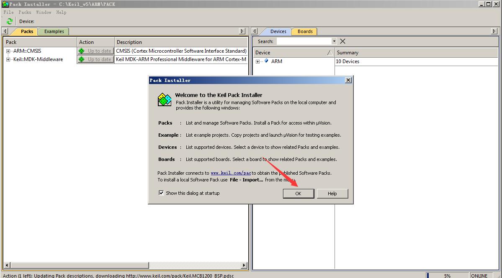This screenshot has width=502, height=278.
Task: Click OK in the welcome dialog
Action: pos(299,194)
